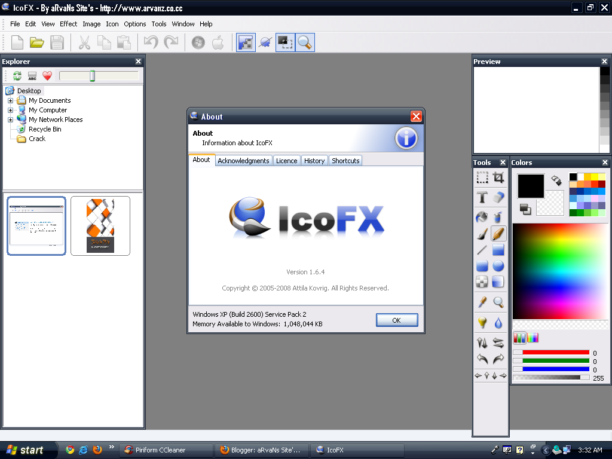This screenshot has width=612, height=459.
Task: Click the Macintosh apple toolbar button
Action: pos(218,42)
